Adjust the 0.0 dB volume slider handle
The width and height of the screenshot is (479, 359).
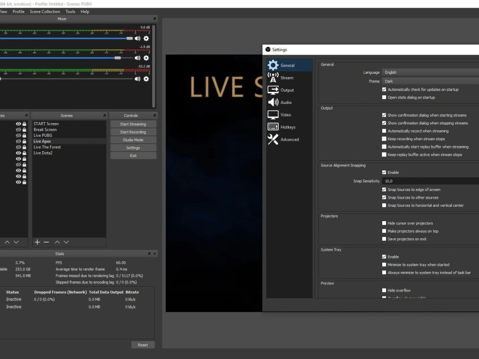pos(129,38)
